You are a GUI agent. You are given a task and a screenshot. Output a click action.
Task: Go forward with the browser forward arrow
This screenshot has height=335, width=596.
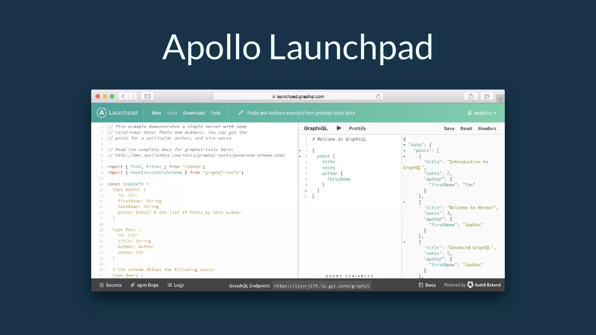(133, 96)
